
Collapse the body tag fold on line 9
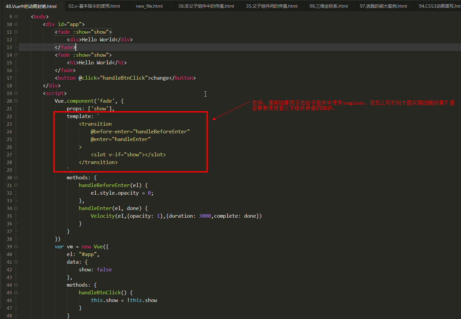coord(16,16)
